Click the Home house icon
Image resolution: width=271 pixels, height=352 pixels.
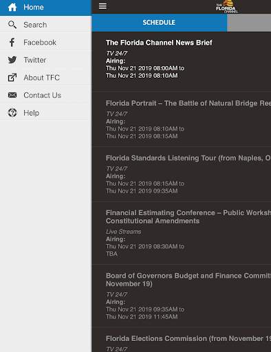click(x=12, y=7)
